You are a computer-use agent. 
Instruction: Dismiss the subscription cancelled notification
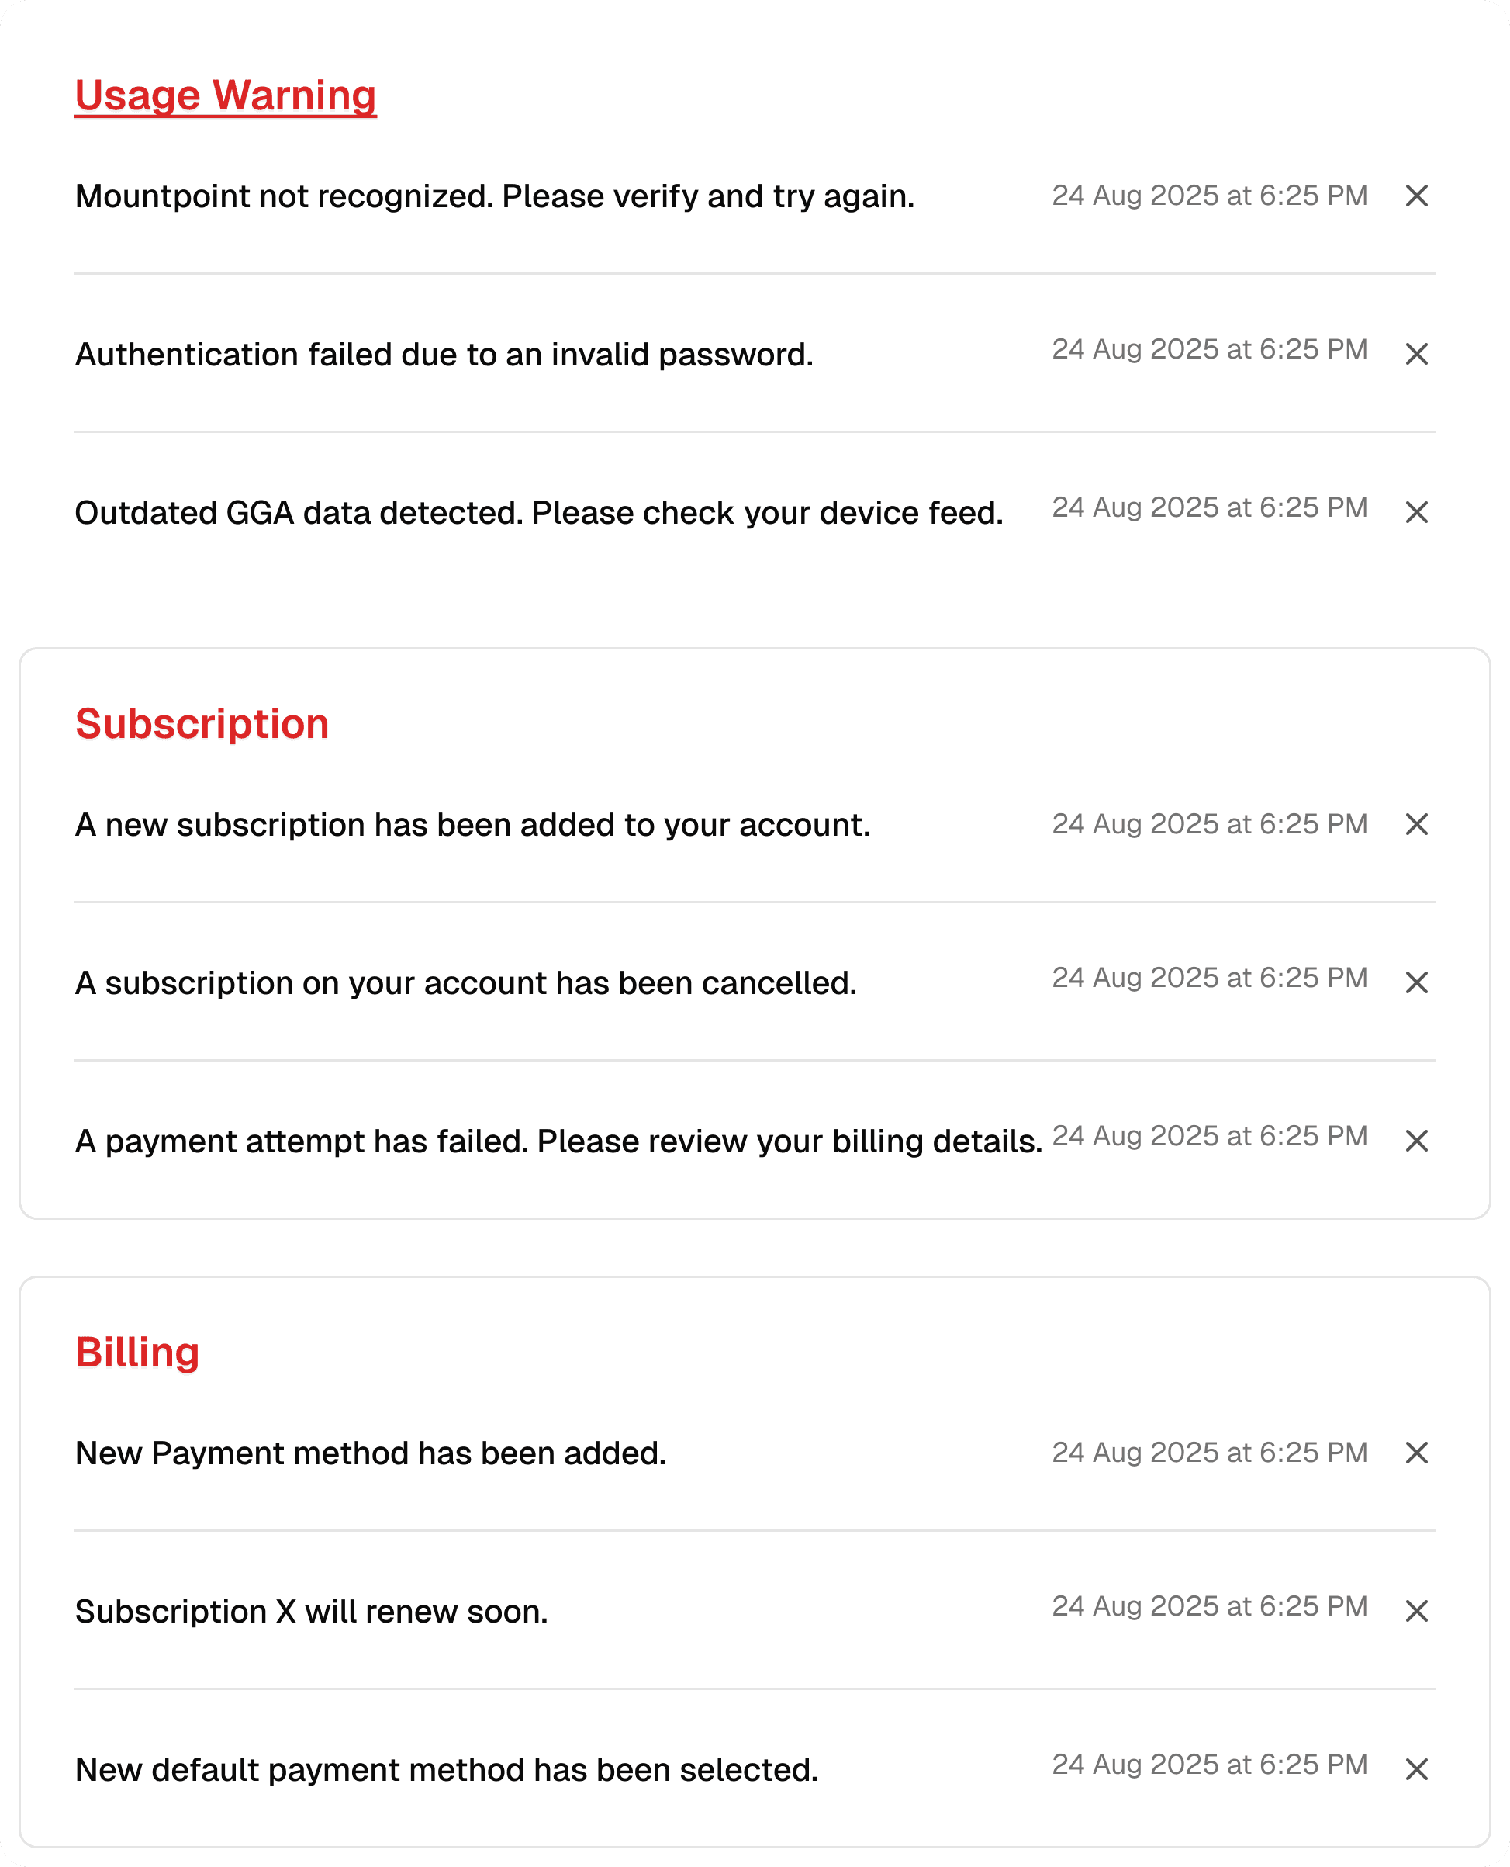pos(1416,982)
